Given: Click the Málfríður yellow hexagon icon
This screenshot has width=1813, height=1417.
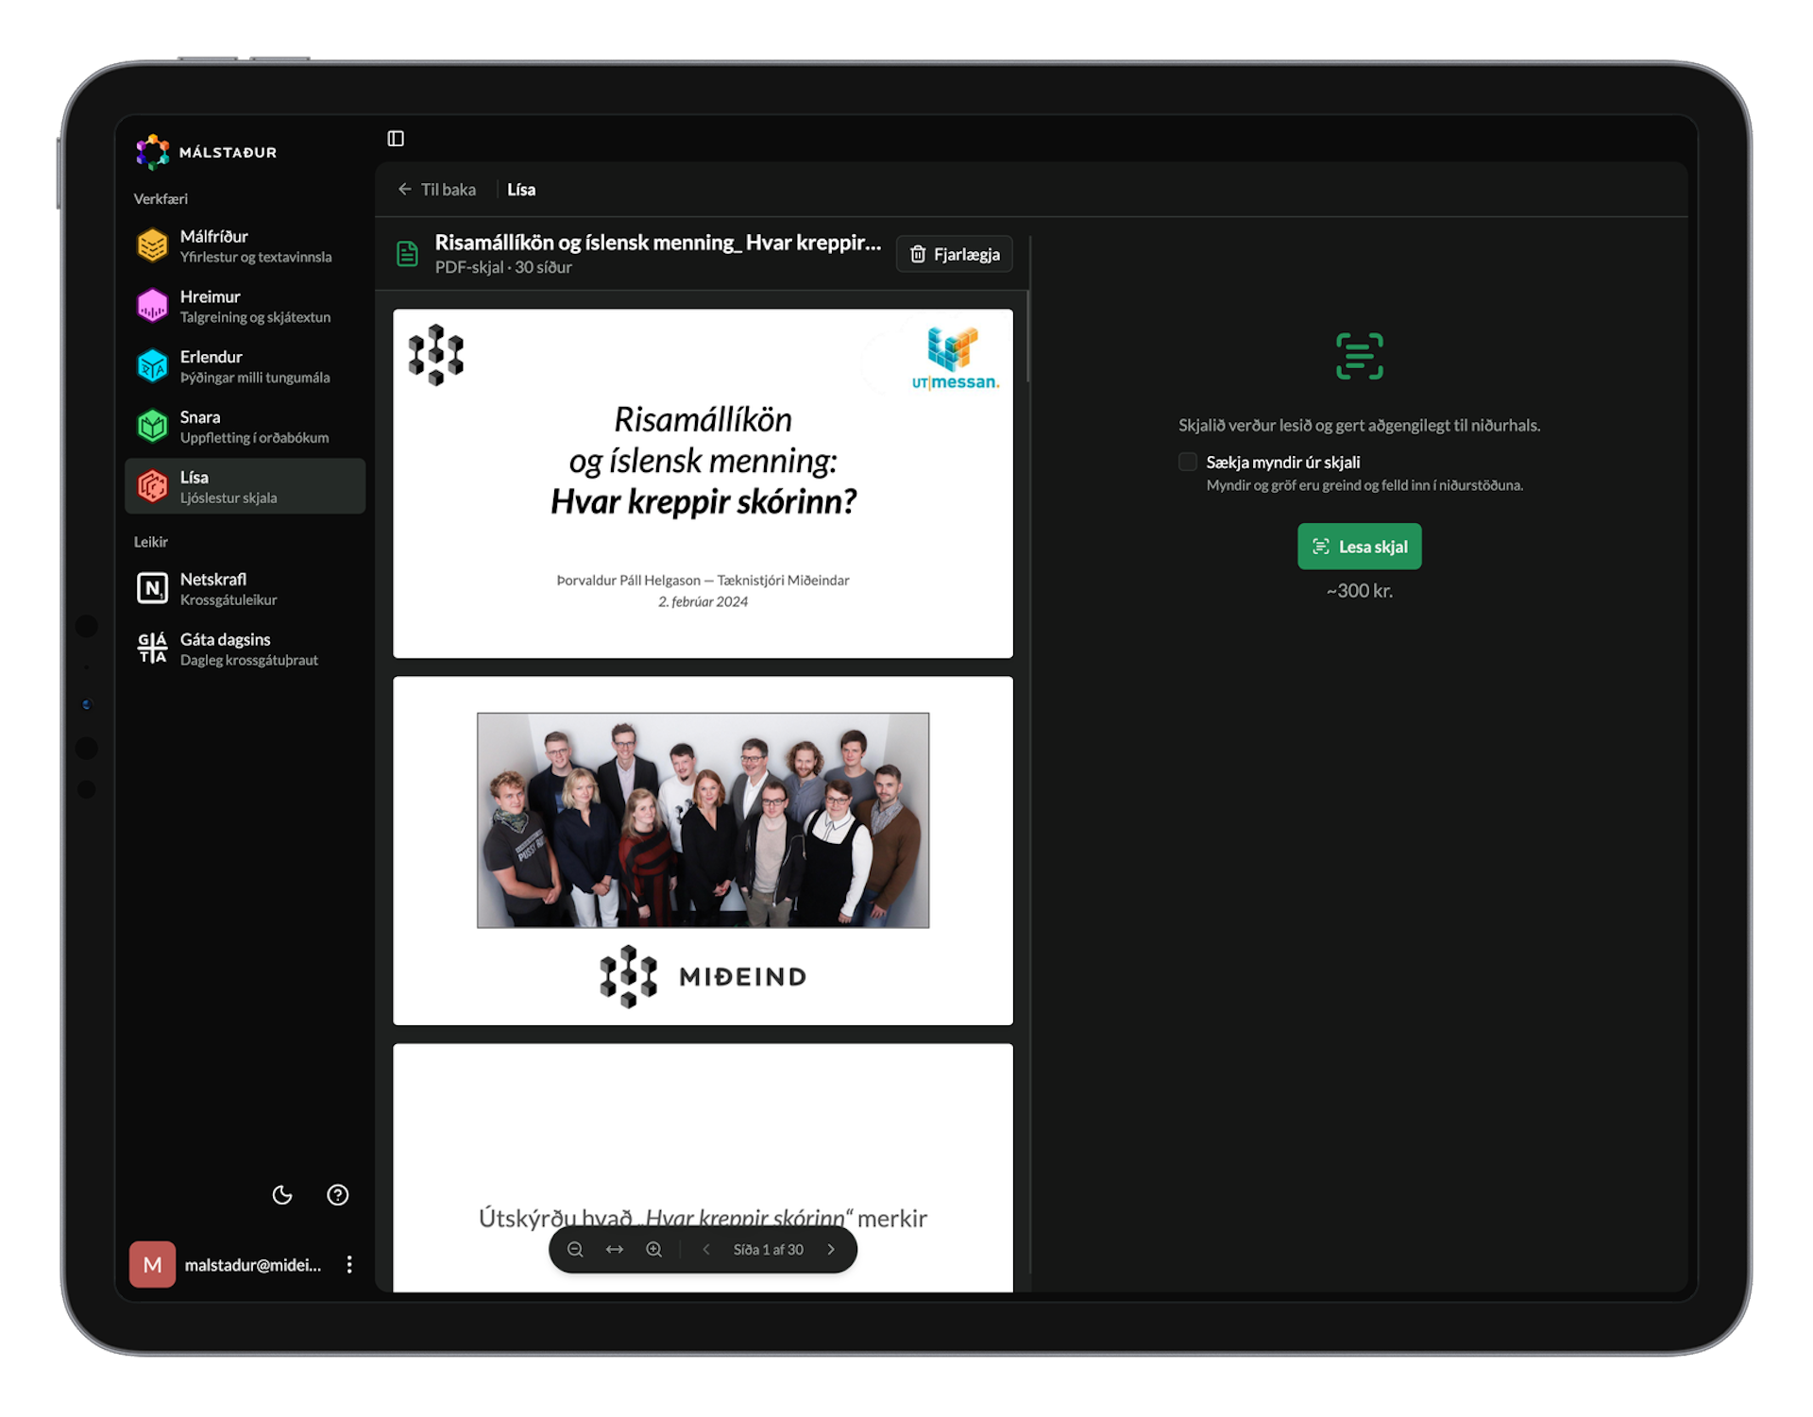Looking at the screenshot, I should (x=152, y=245).
